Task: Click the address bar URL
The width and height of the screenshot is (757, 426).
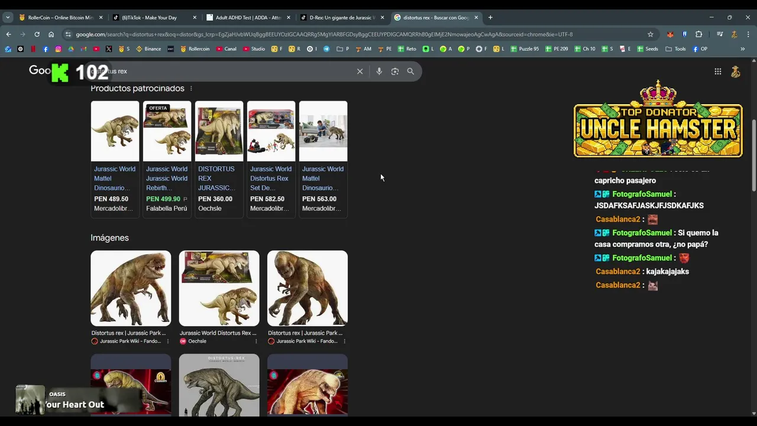Action: coord(324,34)
